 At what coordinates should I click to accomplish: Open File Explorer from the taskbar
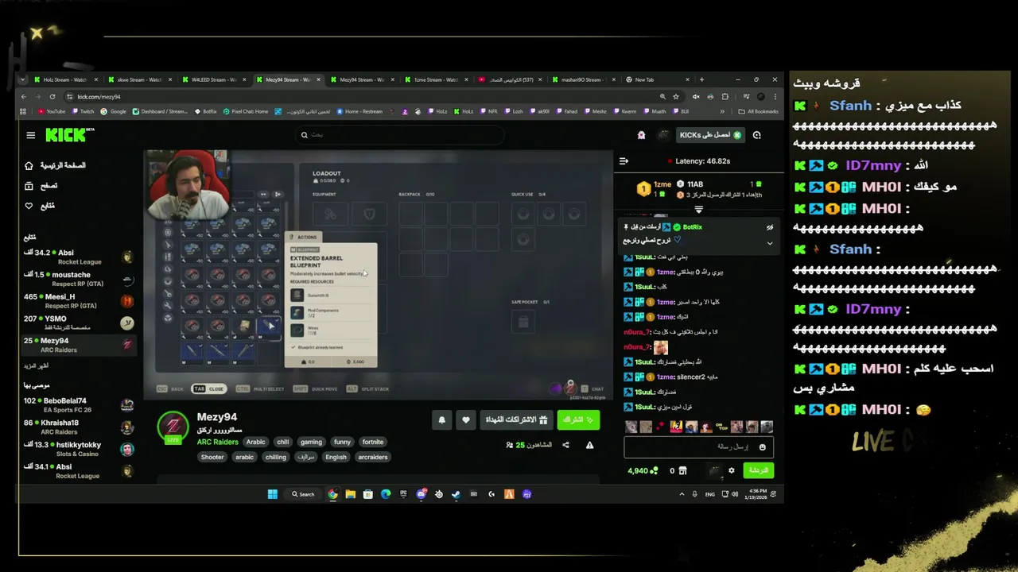350,494
